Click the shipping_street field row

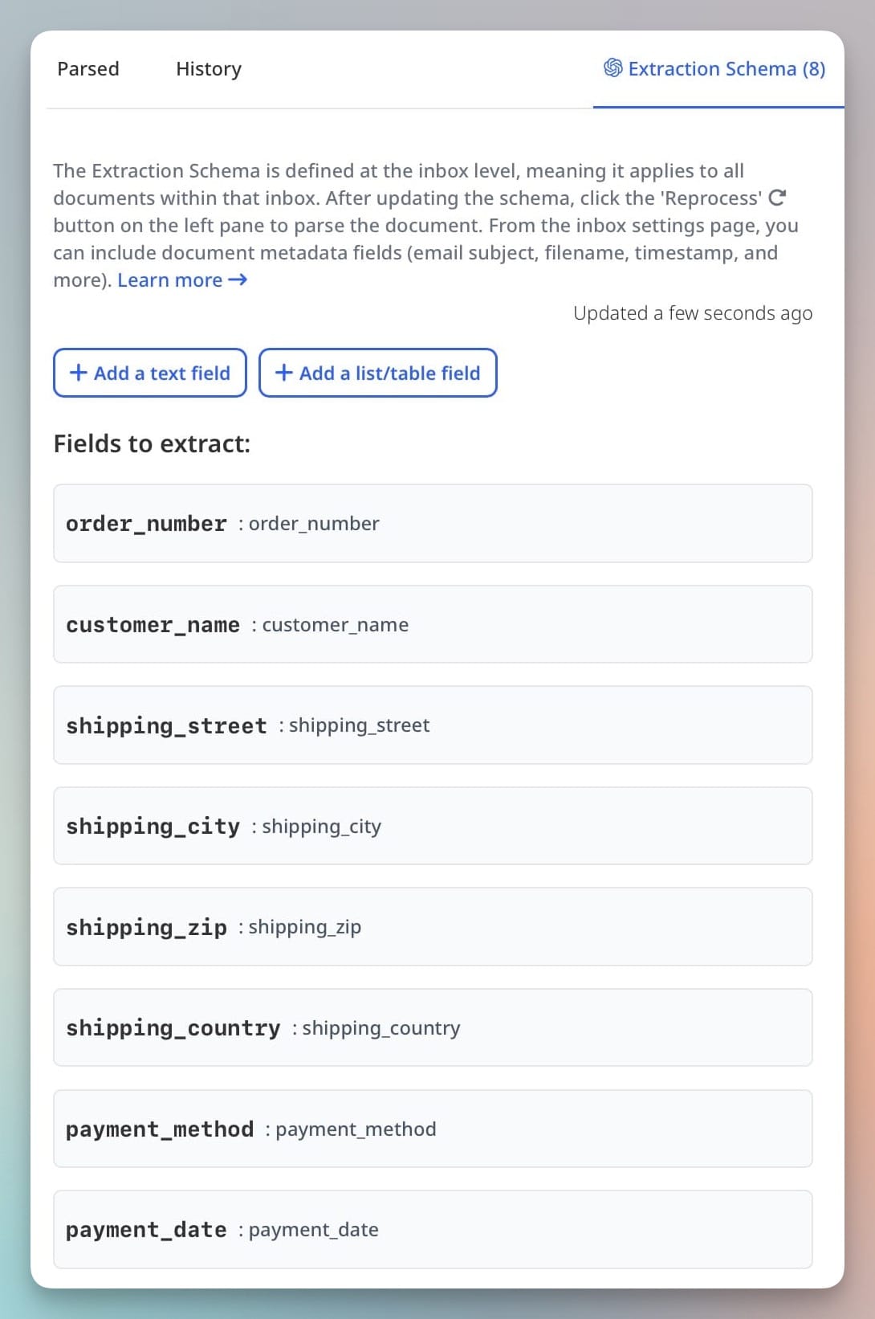point(433,725)
